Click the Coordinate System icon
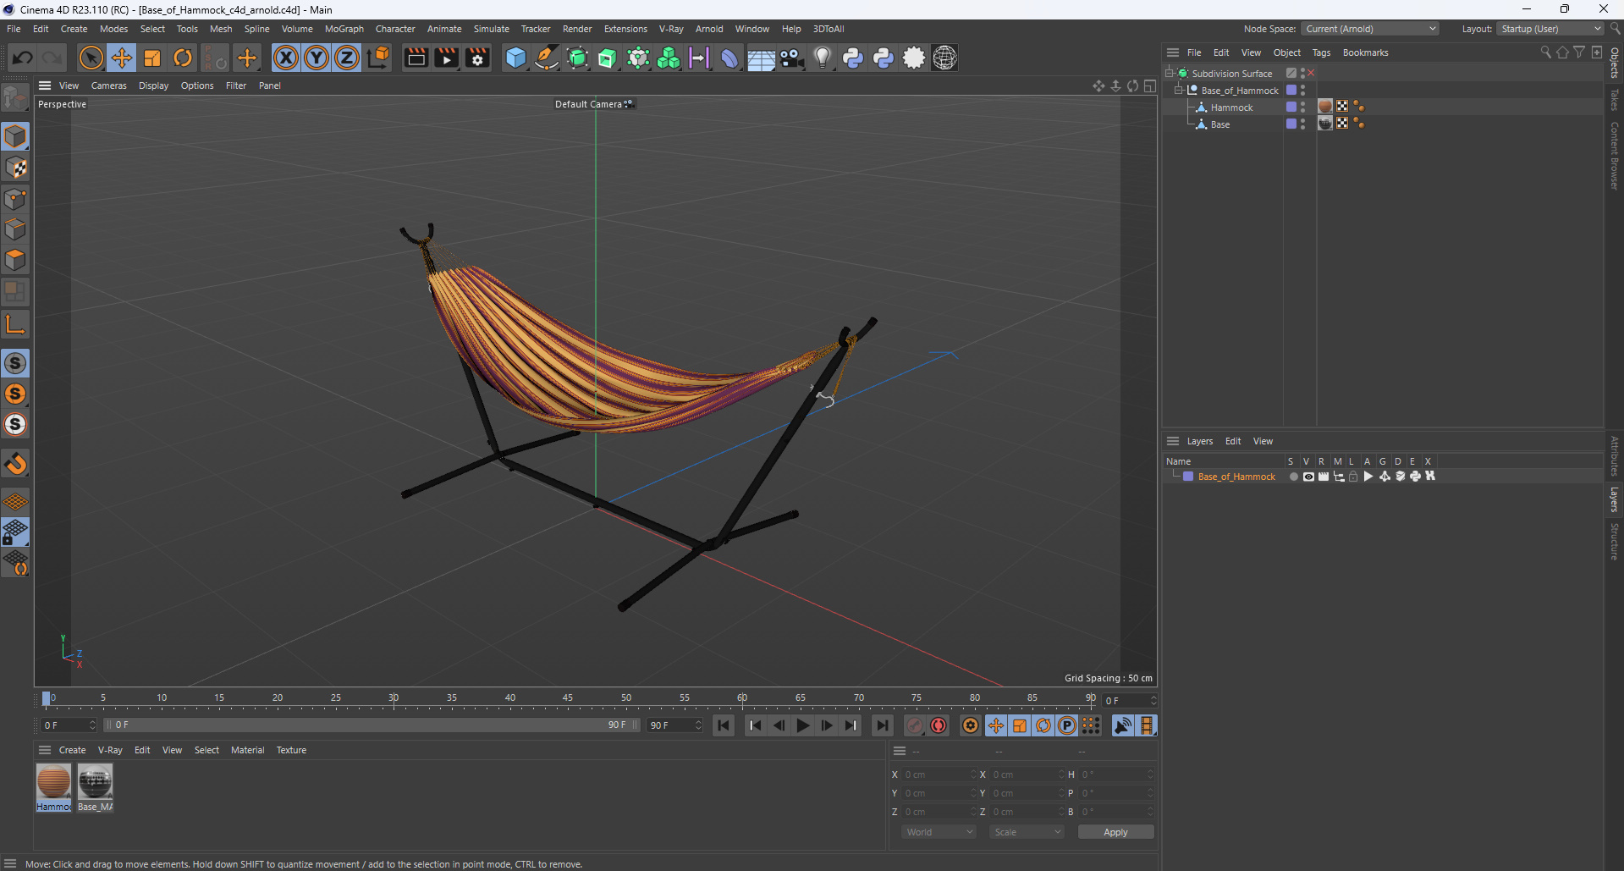The image size is (1624, 871). (x=379, y=58)
